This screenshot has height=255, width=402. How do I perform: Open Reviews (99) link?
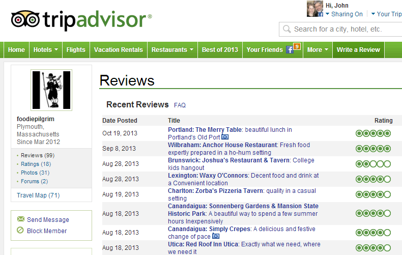(x=38, y=155)
